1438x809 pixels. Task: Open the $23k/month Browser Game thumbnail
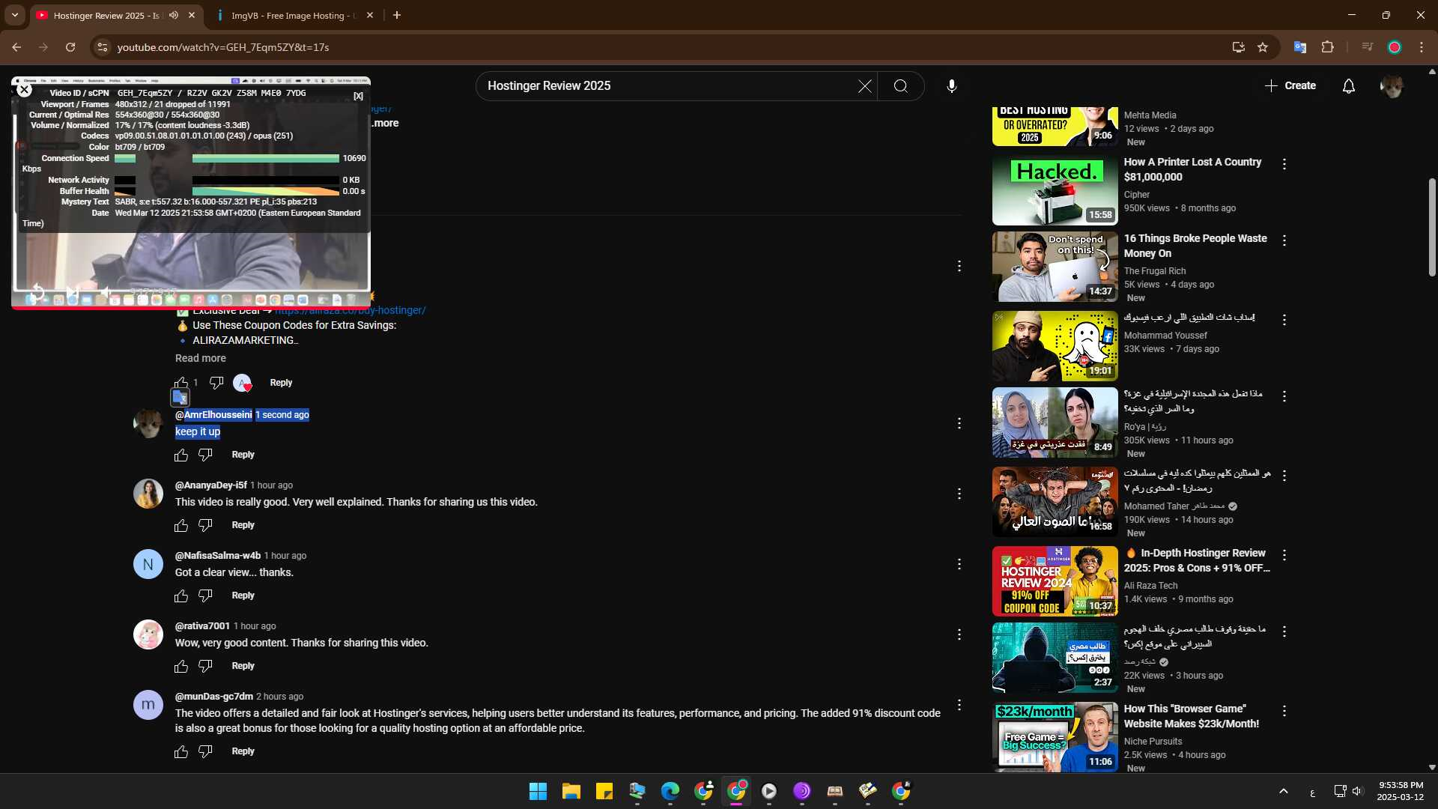click(1055, 737)
